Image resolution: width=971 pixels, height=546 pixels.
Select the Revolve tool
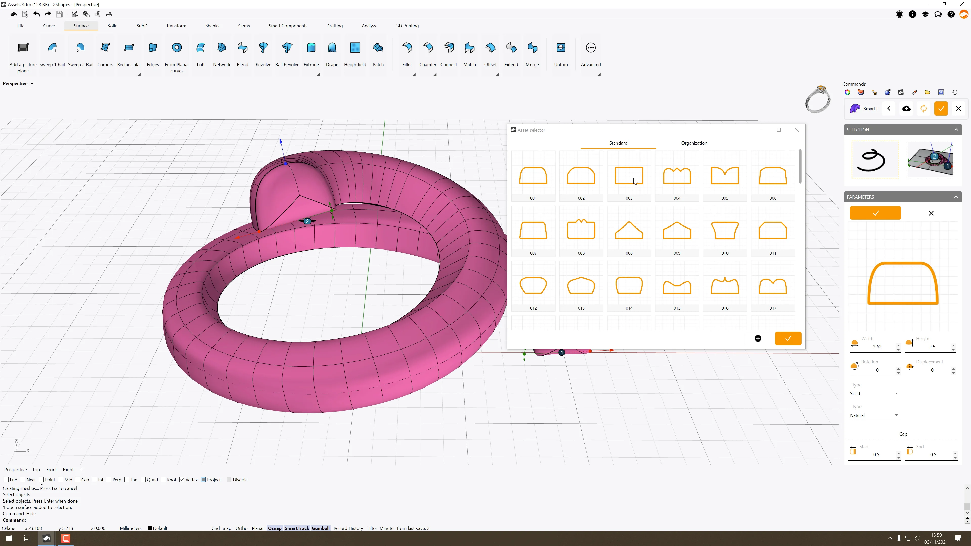pyautogui.click(x=263, y=54)
